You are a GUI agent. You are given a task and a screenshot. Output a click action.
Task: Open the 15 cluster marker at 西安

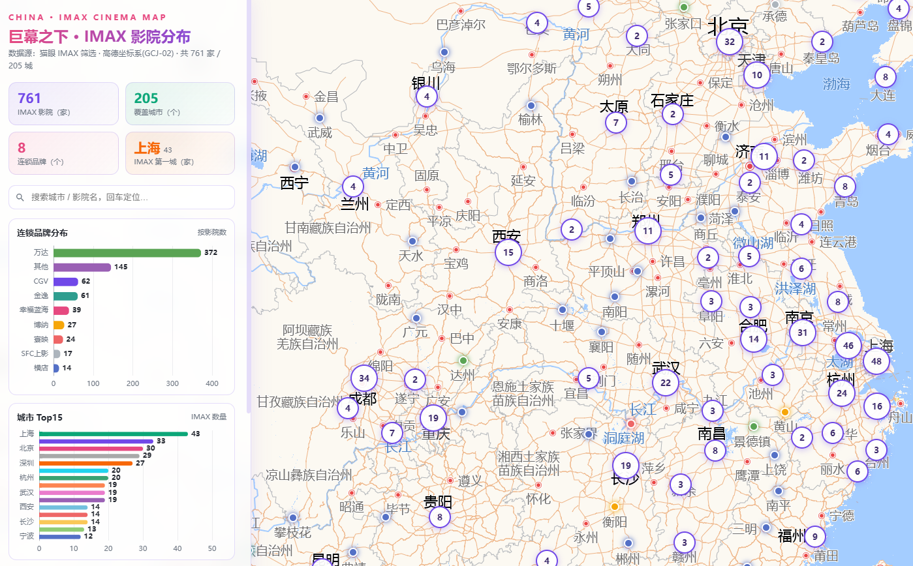508,252
